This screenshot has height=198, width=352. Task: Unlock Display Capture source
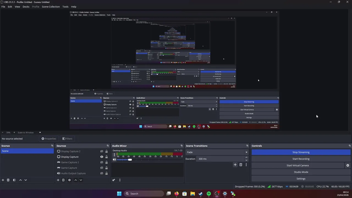tap(106, 157)
